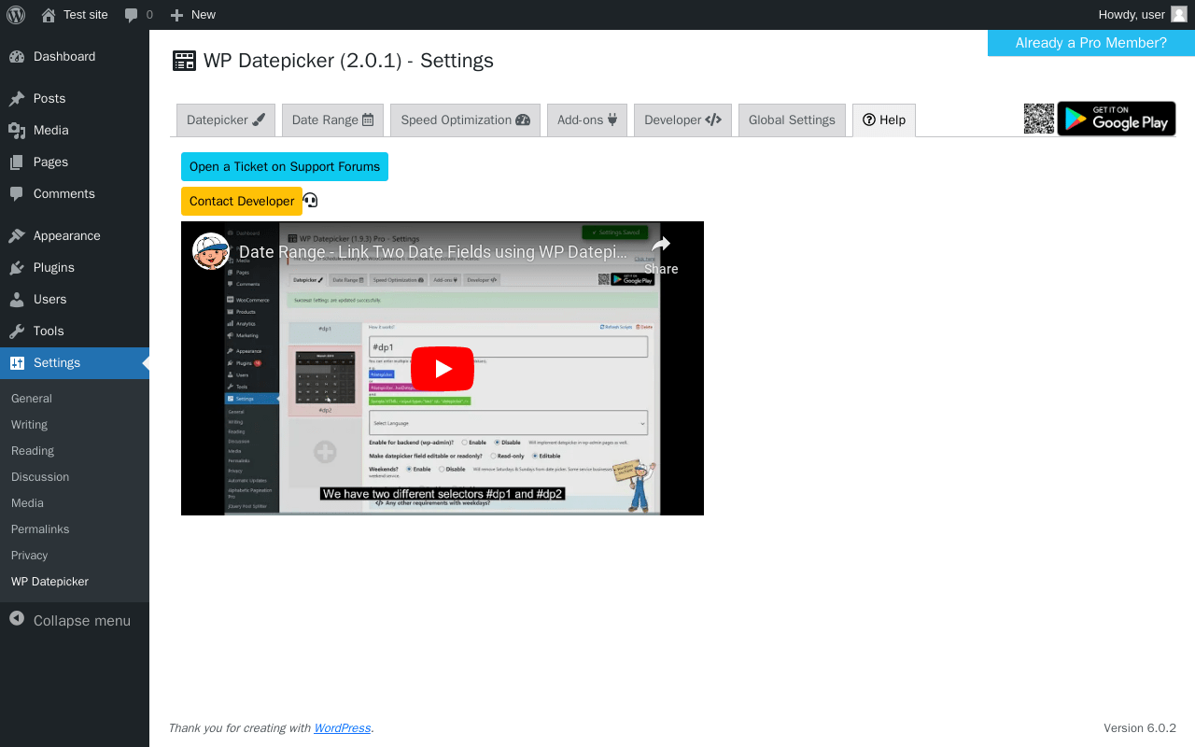Click the Appearance paintbrush icon
The image size is (1195, 747).
click(x=17, y=236)
